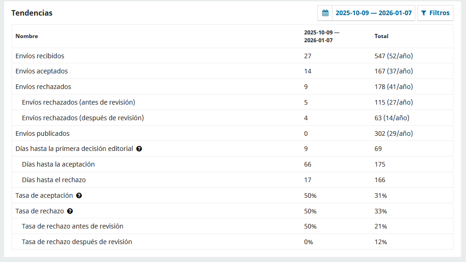Screen dimensions: 466x262
Task: Select Tasa de rechazo antes de revisión row
Action: coord(72,226)
